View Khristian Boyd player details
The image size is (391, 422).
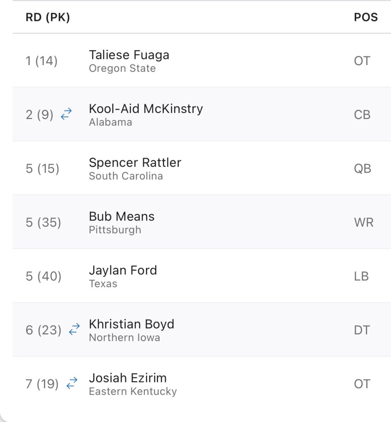(131, 324)
